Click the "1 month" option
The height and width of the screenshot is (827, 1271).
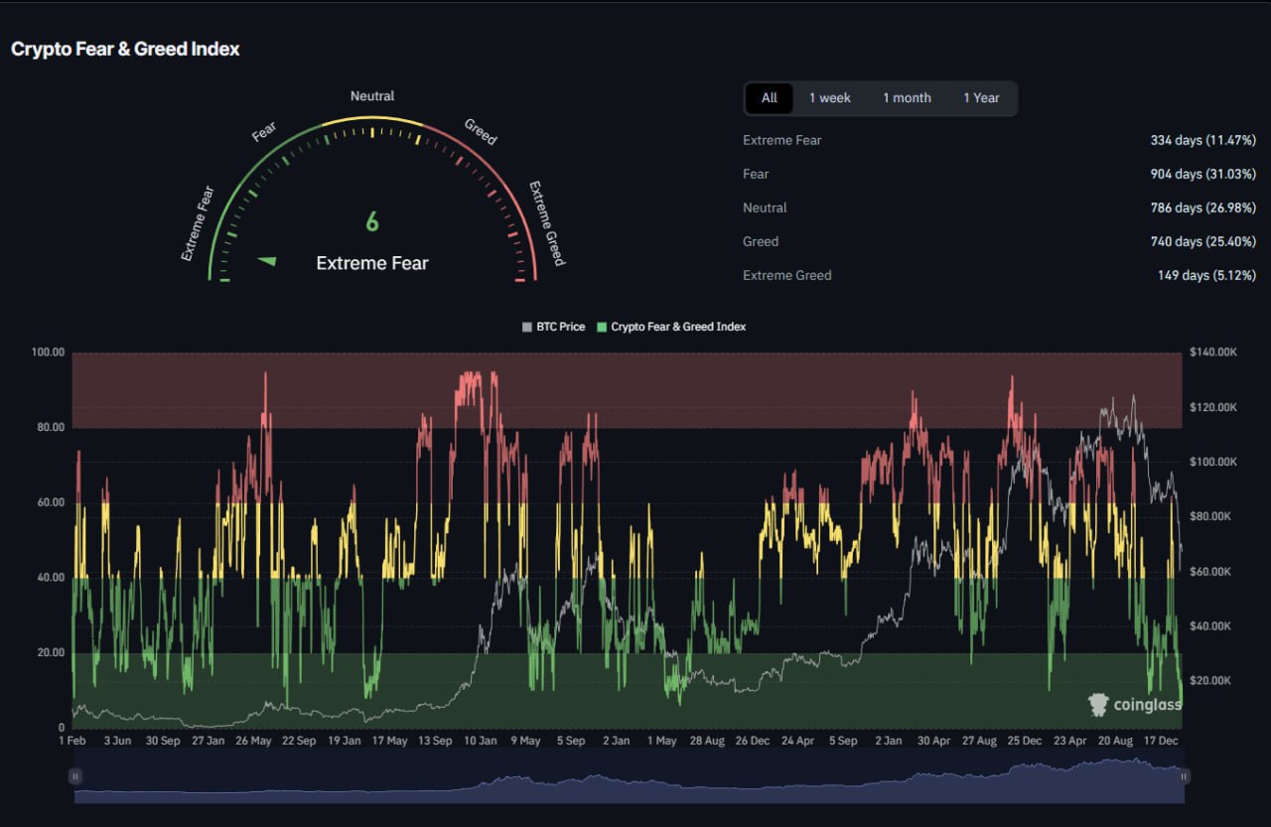906,97
